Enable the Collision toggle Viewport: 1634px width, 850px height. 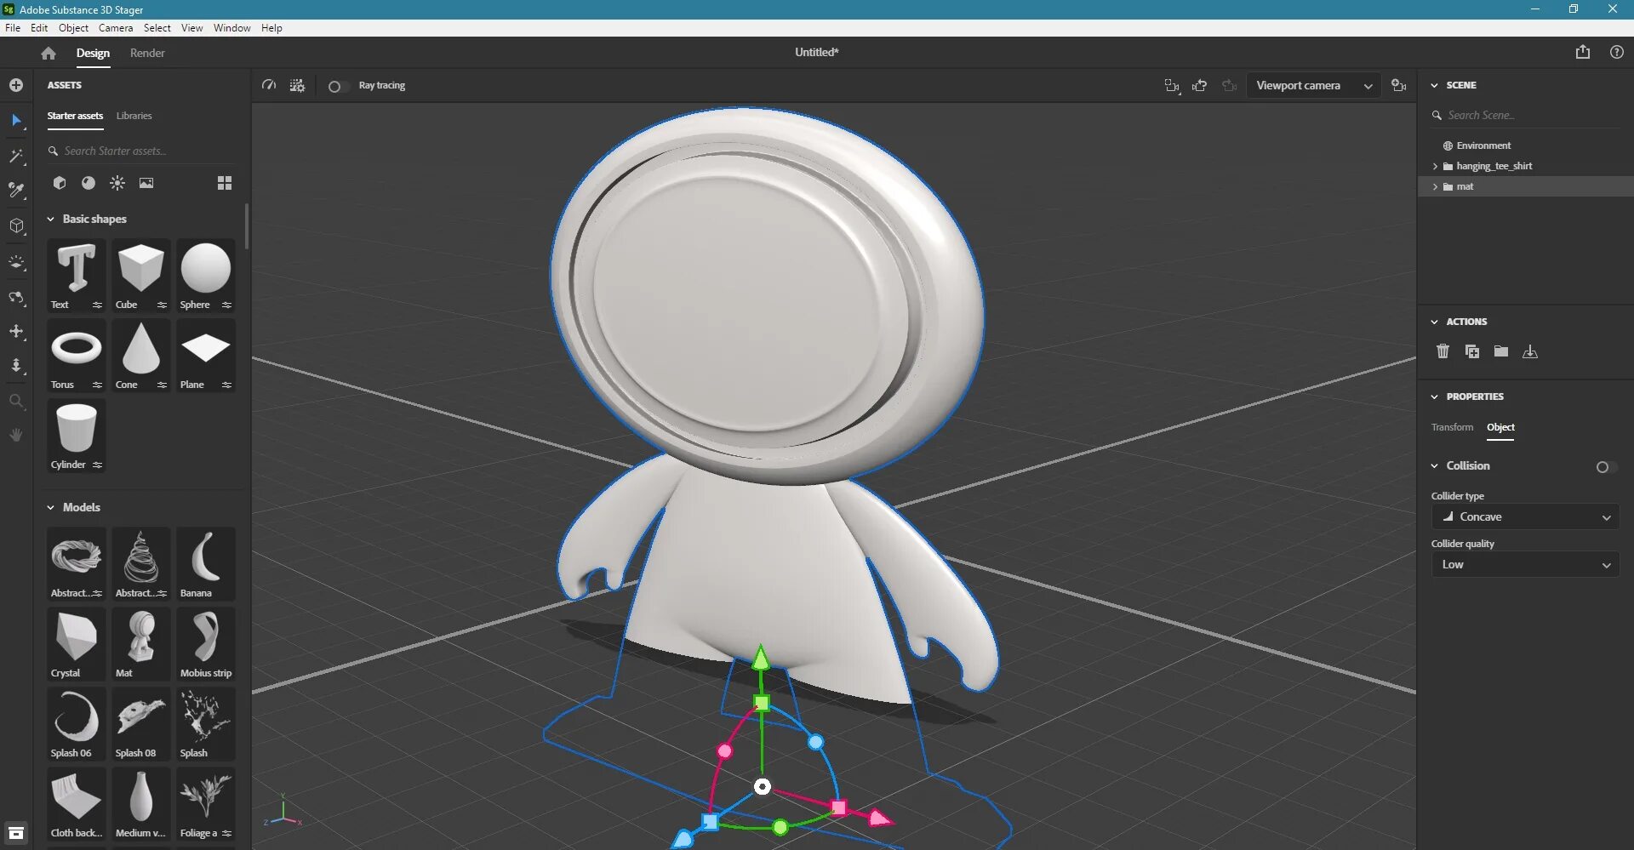[1606, 466]
